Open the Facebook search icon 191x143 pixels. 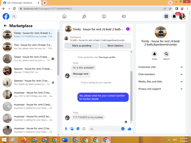(x=14, y=16)
